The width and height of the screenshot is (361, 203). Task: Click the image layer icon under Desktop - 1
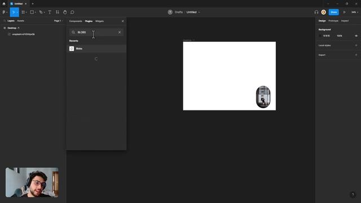pyautogui.click(x=9, y=34)
